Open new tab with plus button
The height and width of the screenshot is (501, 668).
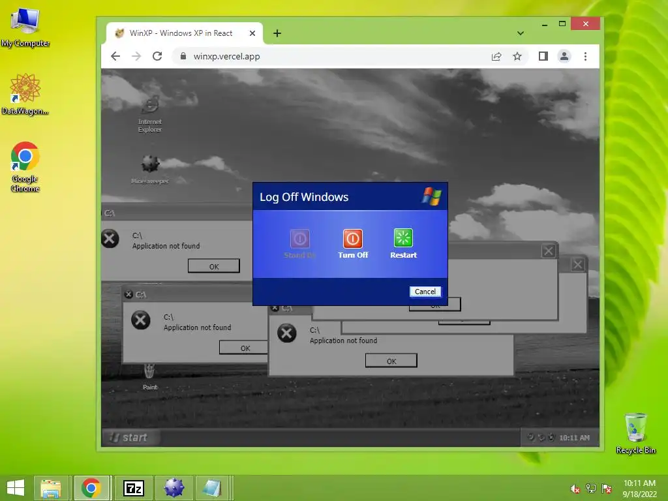point(277,33)
